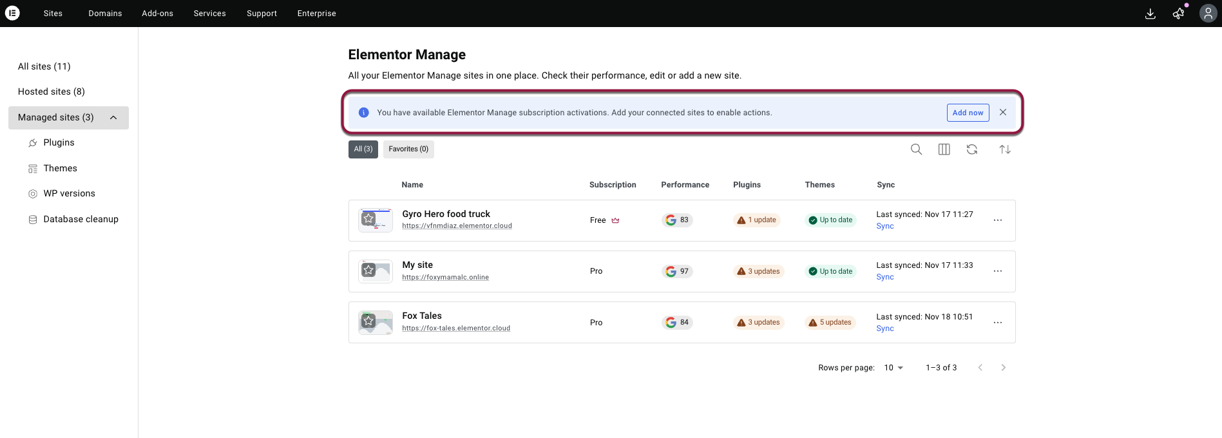
Task: Open the Rows per page dropdown
Action: (x=893, y=368)
